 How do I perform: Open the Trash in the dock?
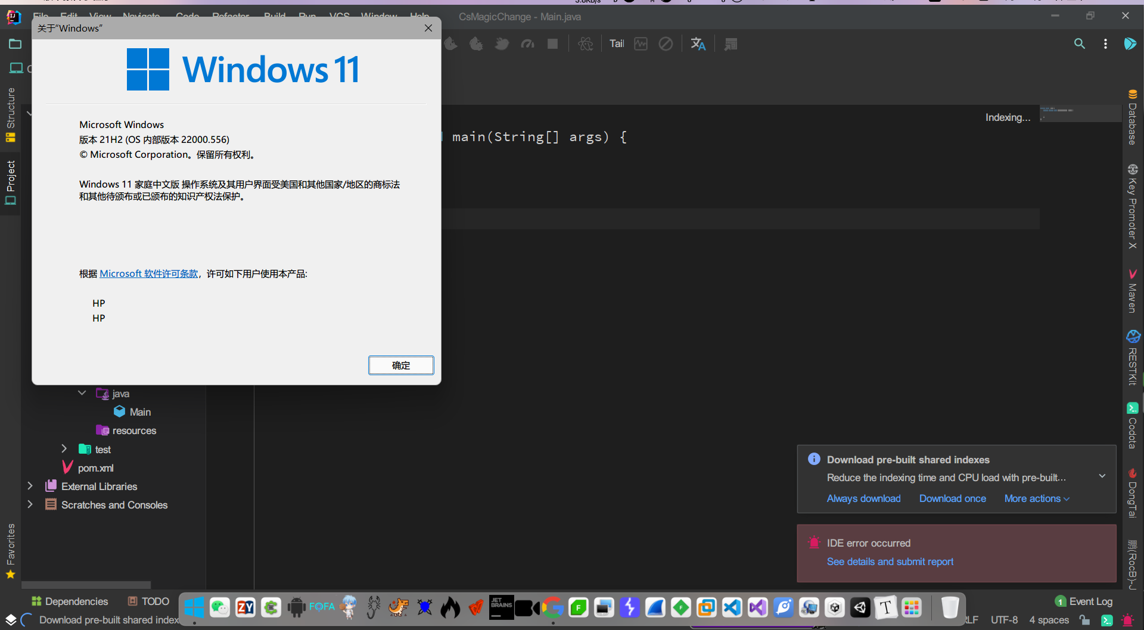pos(950,607)
